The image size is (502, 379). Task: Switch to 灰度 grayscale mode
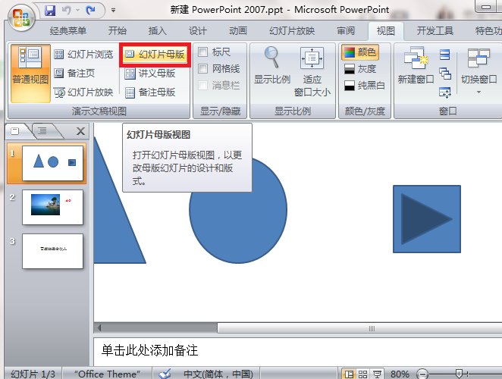(x=360, y=68)
